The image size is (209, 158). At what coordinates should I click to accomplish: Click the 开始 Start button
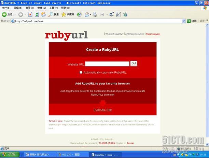tap(10, 155)
